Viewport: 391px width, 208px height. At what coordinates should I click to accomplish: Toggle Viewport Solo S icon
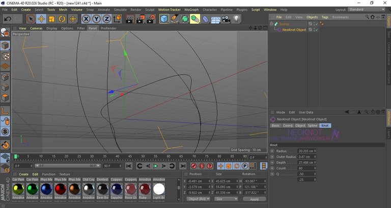point(5,132)
